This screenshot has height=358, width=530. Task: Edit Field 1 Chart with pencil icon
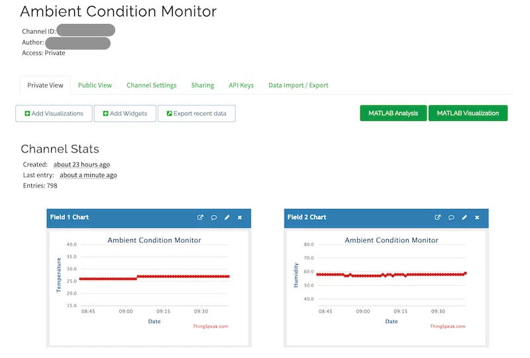(x=227, y=218)
